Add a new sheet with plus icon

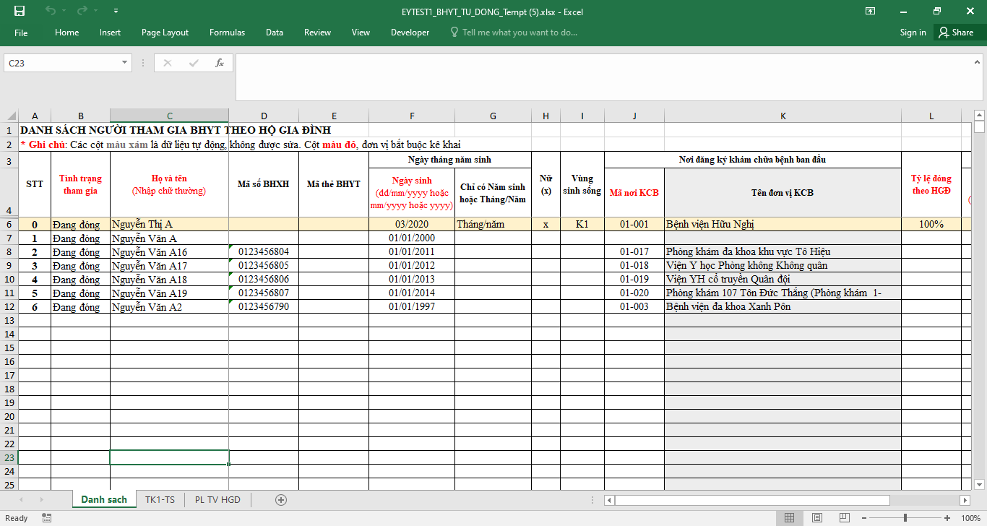point(281,500)
